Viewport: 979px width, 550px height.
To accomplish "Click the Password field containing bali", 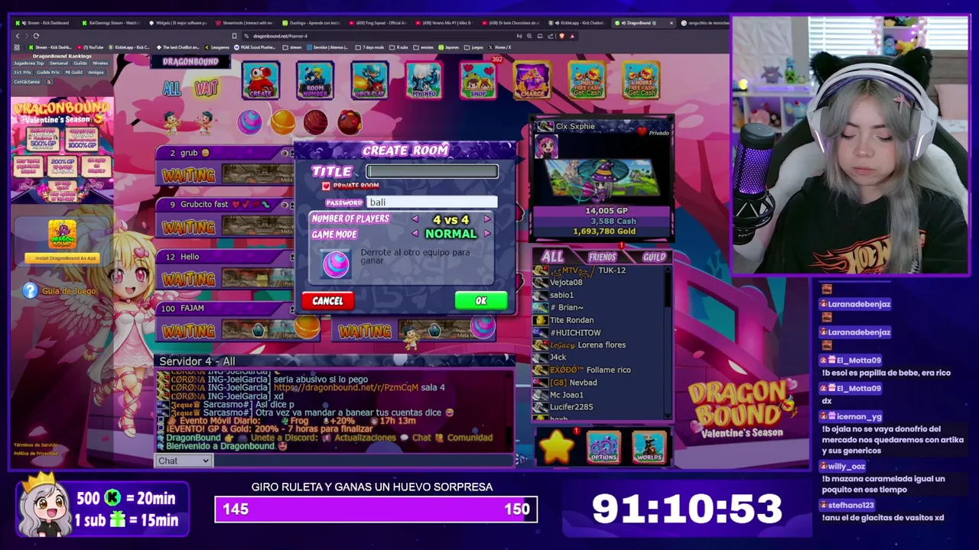I will (x=432, y=202).
